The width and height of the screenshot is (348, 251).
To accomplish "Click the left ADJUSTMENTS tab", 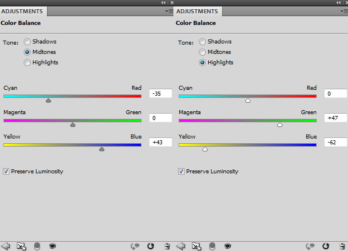I will point(22,11).
